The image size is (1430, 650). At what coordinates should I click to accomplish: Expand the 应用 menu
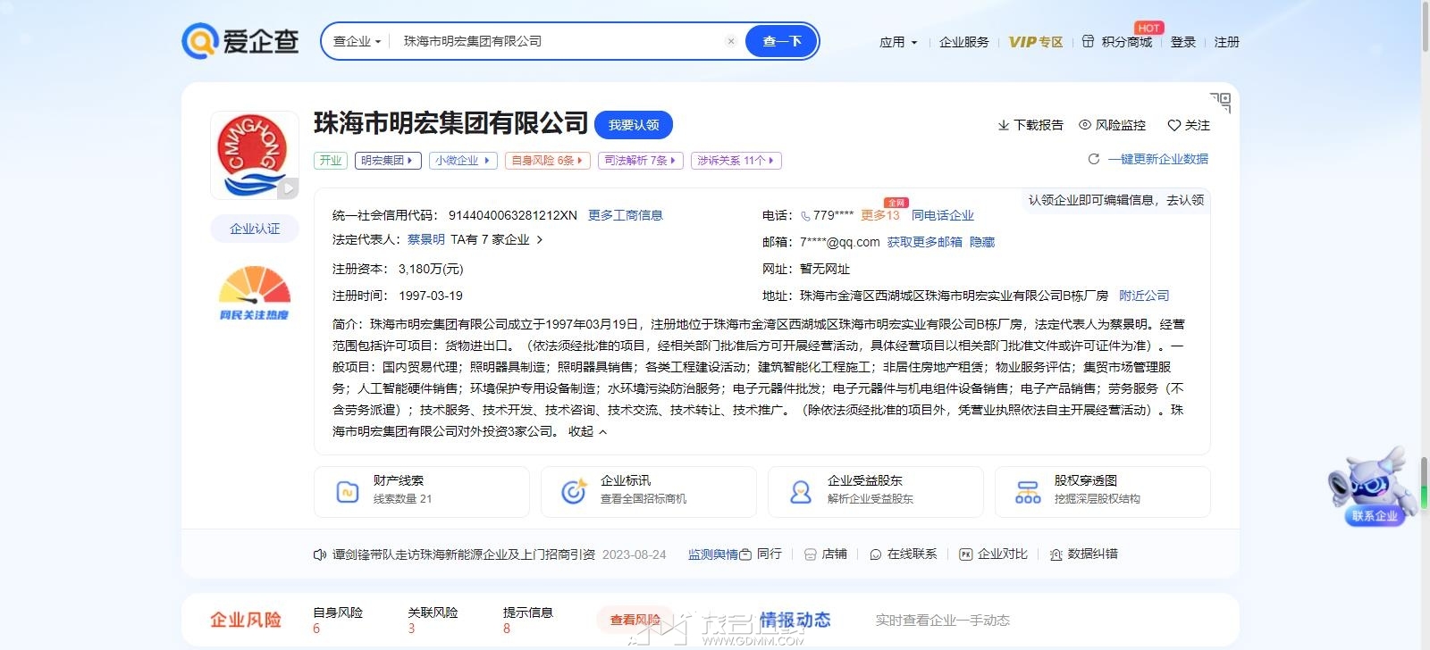pyautogui.click(x=898, y=42)
